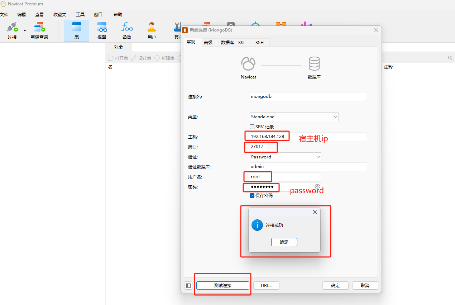Click the 端口 field showing 27017
455x305 pixels.
click(x=258, y=147)
